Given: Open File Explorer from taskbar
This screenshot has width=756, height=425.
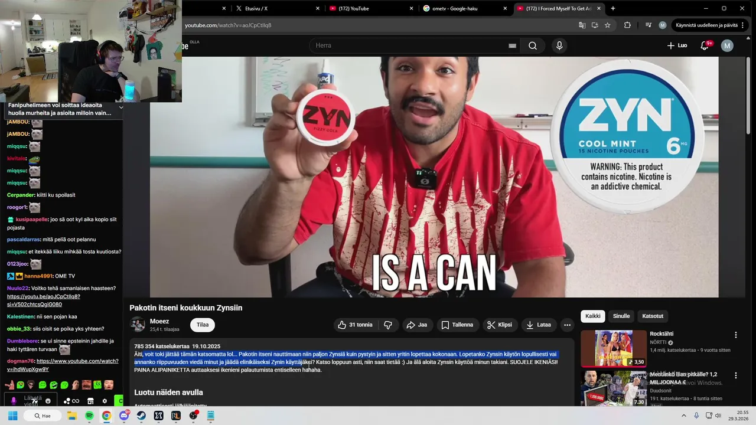Looking at the screenshot, I should 72,416.
